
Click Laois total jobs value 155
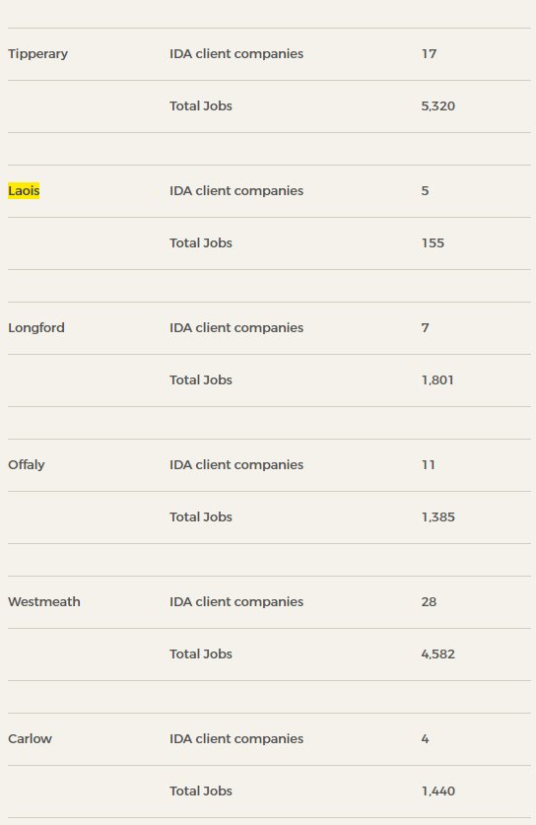tap(433, 243)
